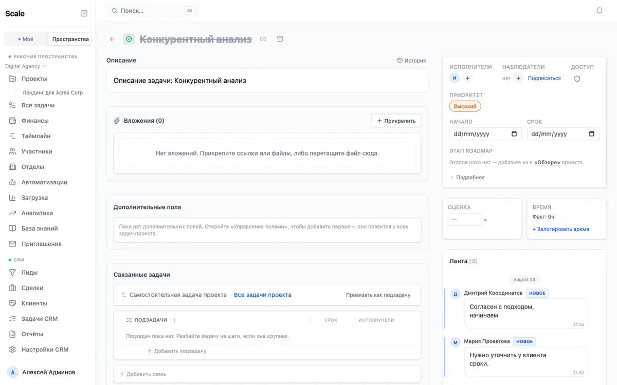Image resolution: width=617 pixels, height=385 pixels.
Task: Switch to Моё tab
Action: [x=25, y=39]
